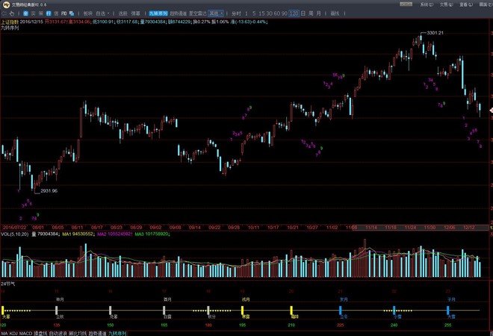Open the 系统 menu
The width and height of the screenshot is (493, 336).
pyautogui.click(x=427, y=4)
